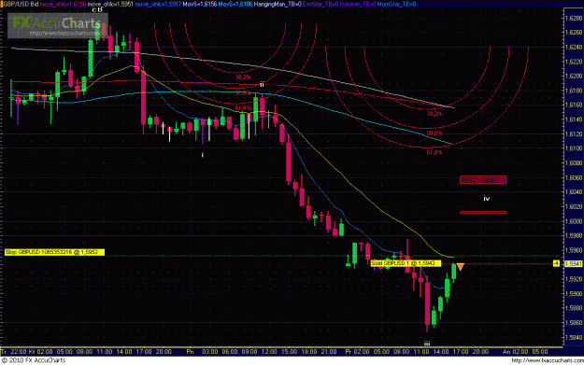Open the fxaccucharts.com link in footer
584x365 pixels.
tap(548, 360)
